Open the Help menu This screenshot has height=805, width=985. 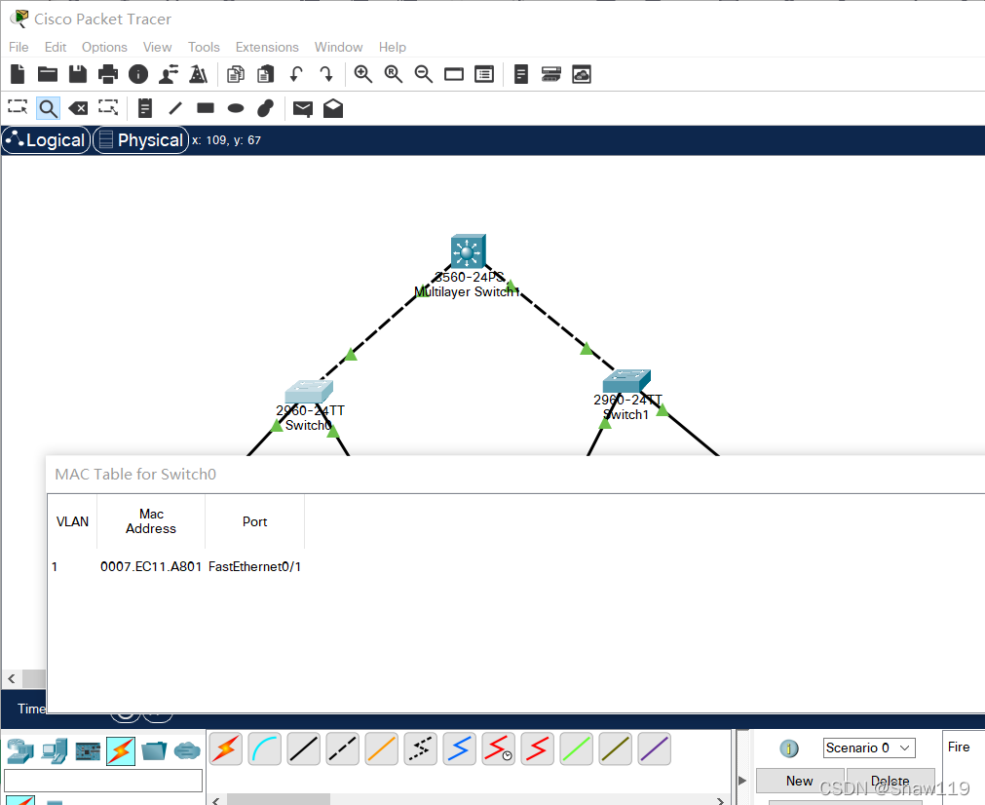[392, 47]
